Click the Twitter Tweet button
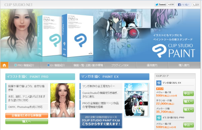This screenshot has height=130, width=202. 161,4
